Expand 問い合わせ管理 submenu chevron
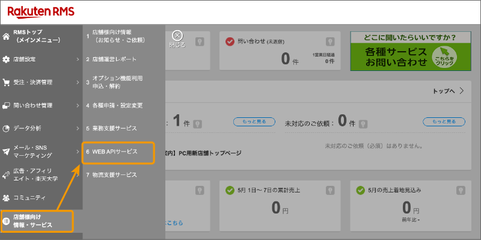The width and height of the screenshot is (481, 240). (x=78, y=105)
